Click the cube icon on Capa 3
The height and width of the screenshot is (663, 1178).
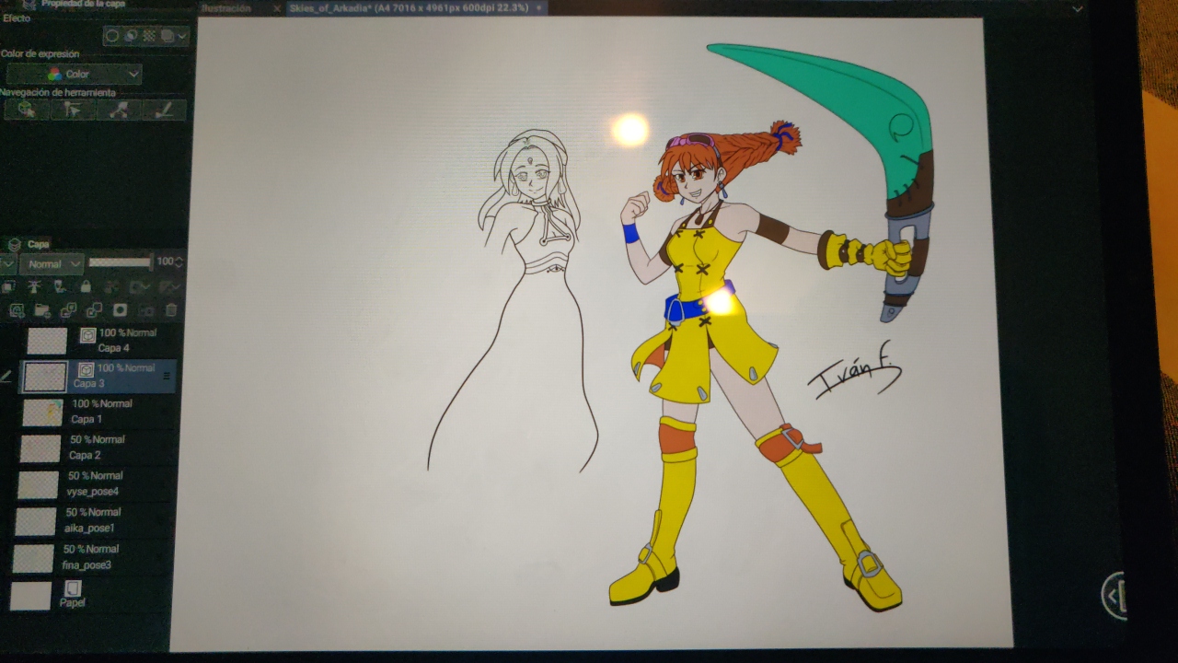point(87,370)
